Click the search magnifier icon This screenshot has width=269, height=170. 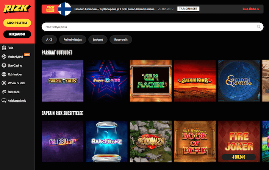(259, 27)
